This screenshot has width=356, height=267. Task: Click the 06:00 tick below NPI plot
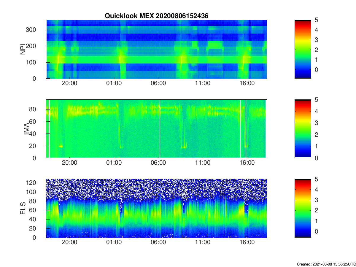[x=158, y=83]
